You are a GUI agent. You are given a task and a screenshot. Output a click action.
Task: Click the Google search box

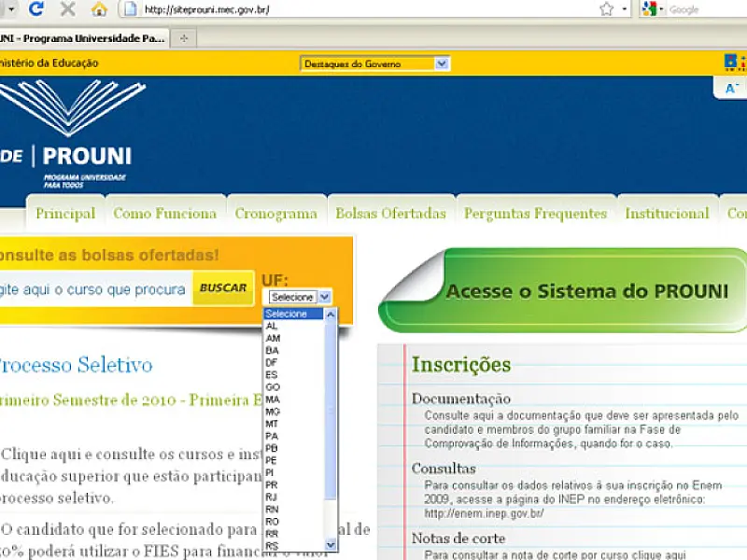708,9
